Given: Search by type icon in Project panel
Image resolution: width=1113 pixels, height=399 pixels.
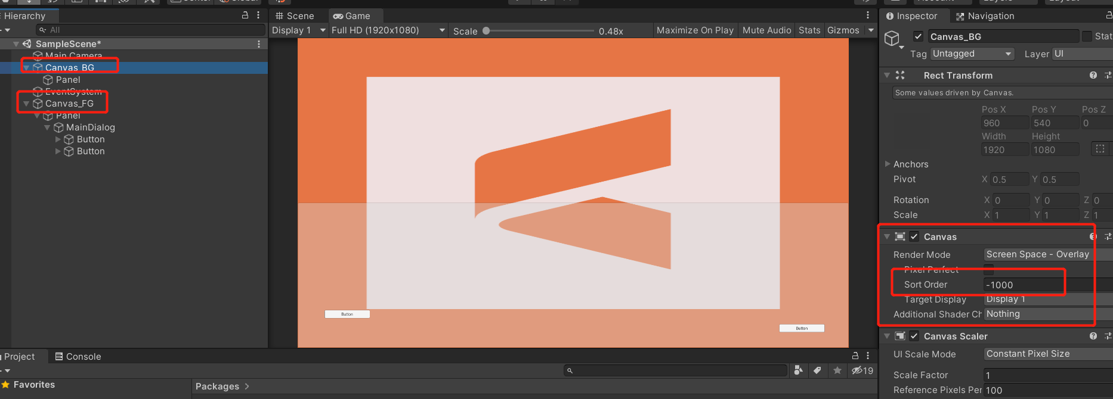Looking at the screenshot, I should click(798, 370).
